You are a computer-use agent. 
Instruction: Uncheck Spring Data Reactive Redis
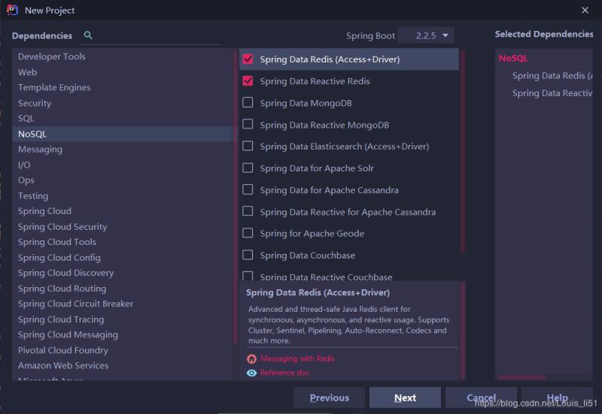tap(248, 80)
